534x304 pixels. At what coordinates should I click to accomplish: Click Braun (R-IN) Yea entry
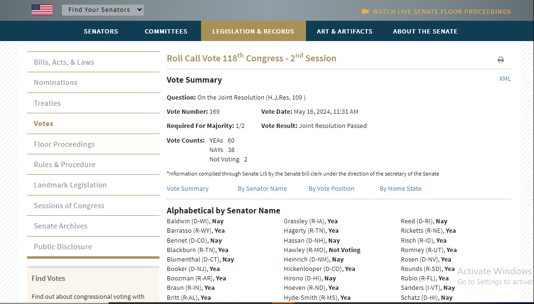coord(191,288)
